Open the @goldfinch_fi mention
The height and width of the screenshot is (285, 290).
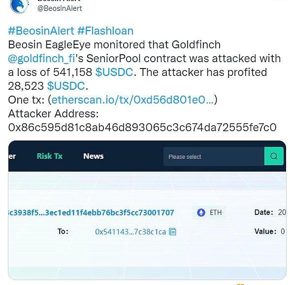41,59
